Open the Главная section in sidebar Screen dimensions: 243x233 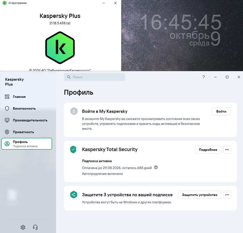click(x=26, y=97)
